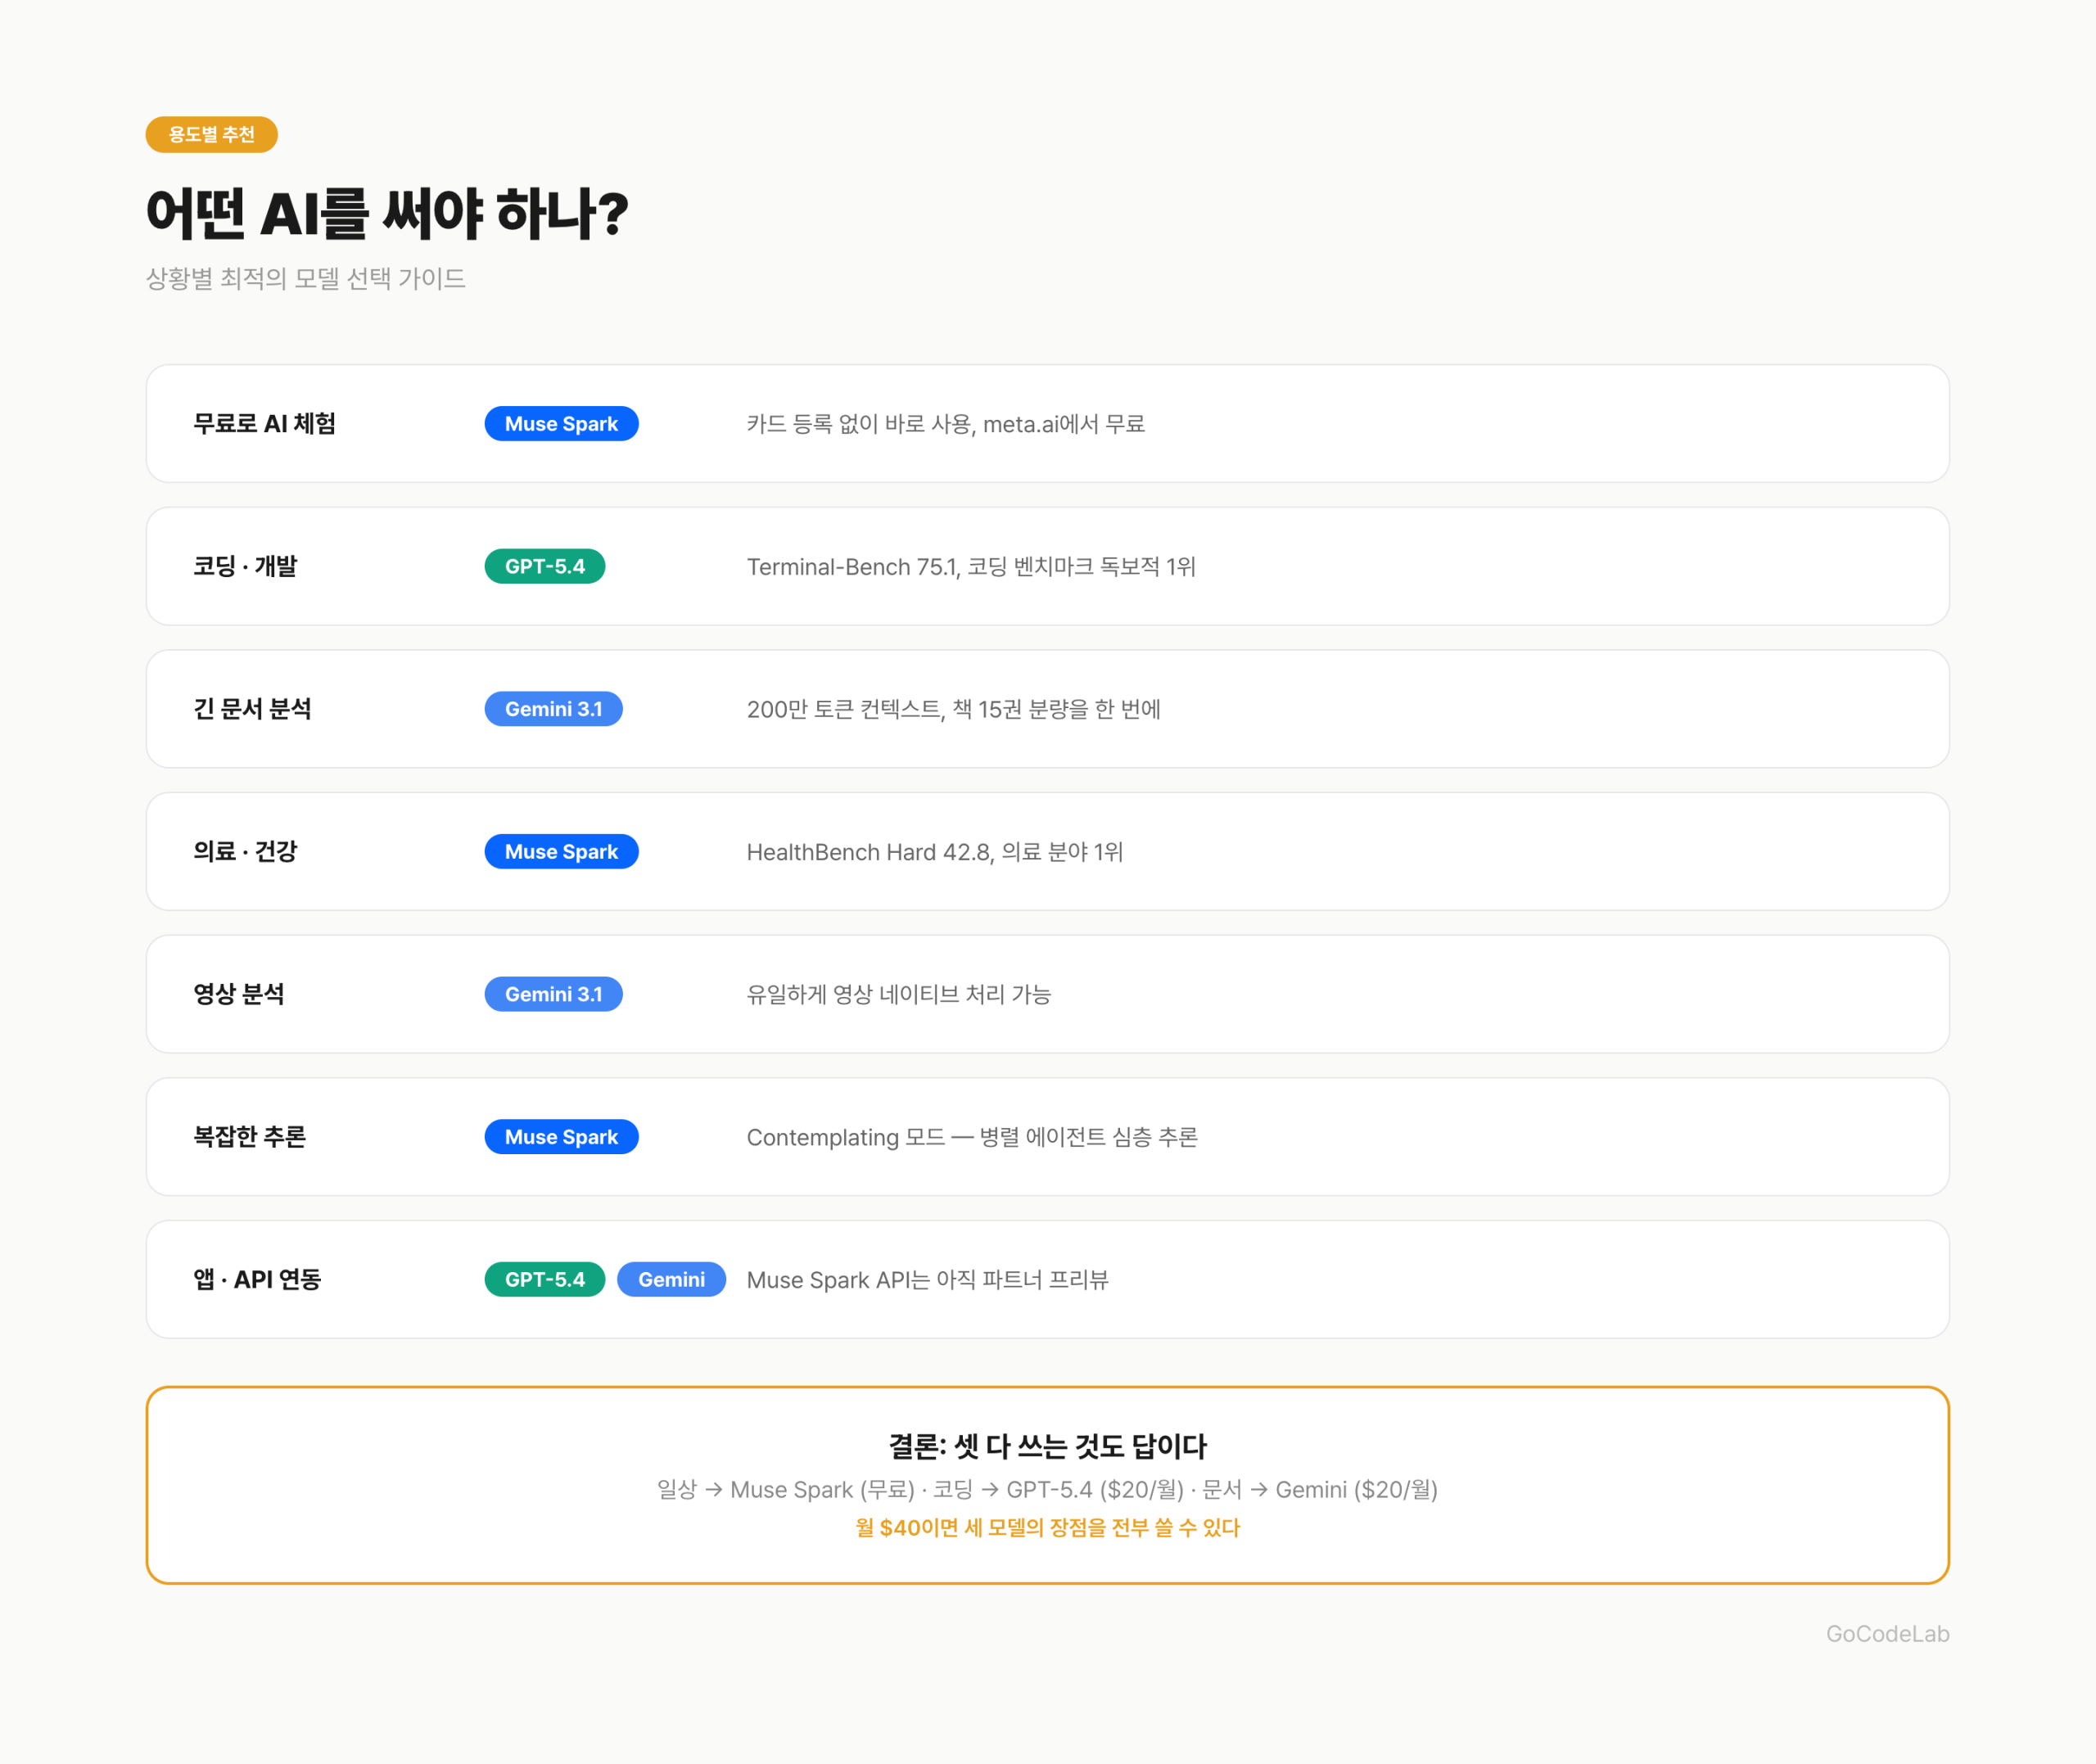
Task: Click the Muse Spark badge beside 의료 · 건강
Action: pos(561,851)
